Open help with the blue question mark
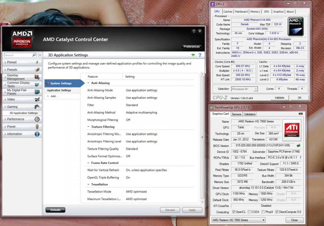The width and height of the screenshot is (324, 226). tap(200, 55)
